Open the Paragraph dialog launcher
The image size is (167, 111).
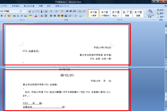[85, 20]
